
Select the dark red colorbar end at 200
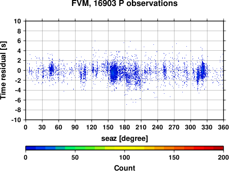(218, 148)
